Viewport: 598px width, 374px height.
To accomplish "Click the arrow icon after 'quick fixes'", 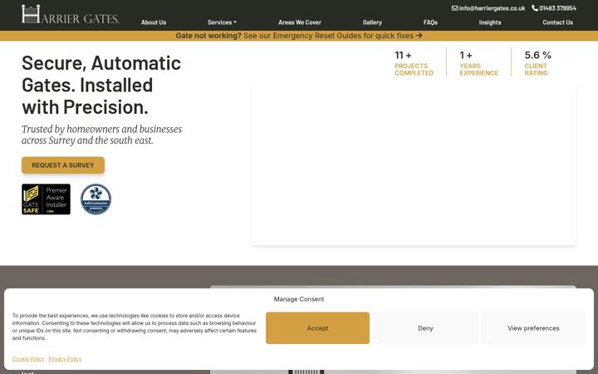I will coord(419,36).
